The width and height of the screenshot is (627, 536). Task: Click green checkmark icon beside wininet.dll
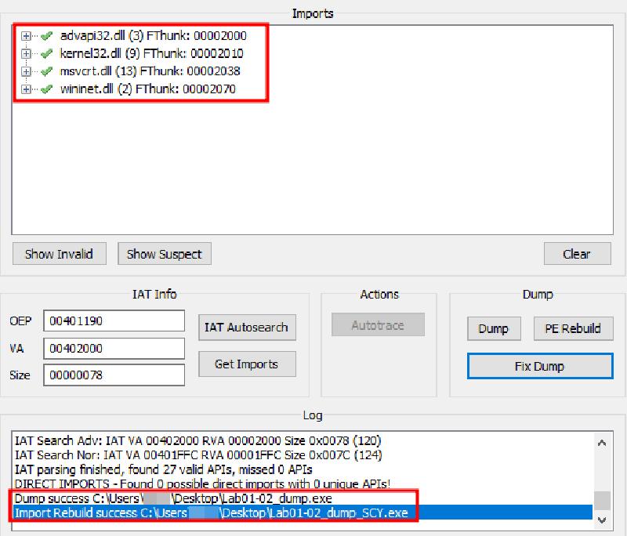pyautogui.click(x=47, y=89)
